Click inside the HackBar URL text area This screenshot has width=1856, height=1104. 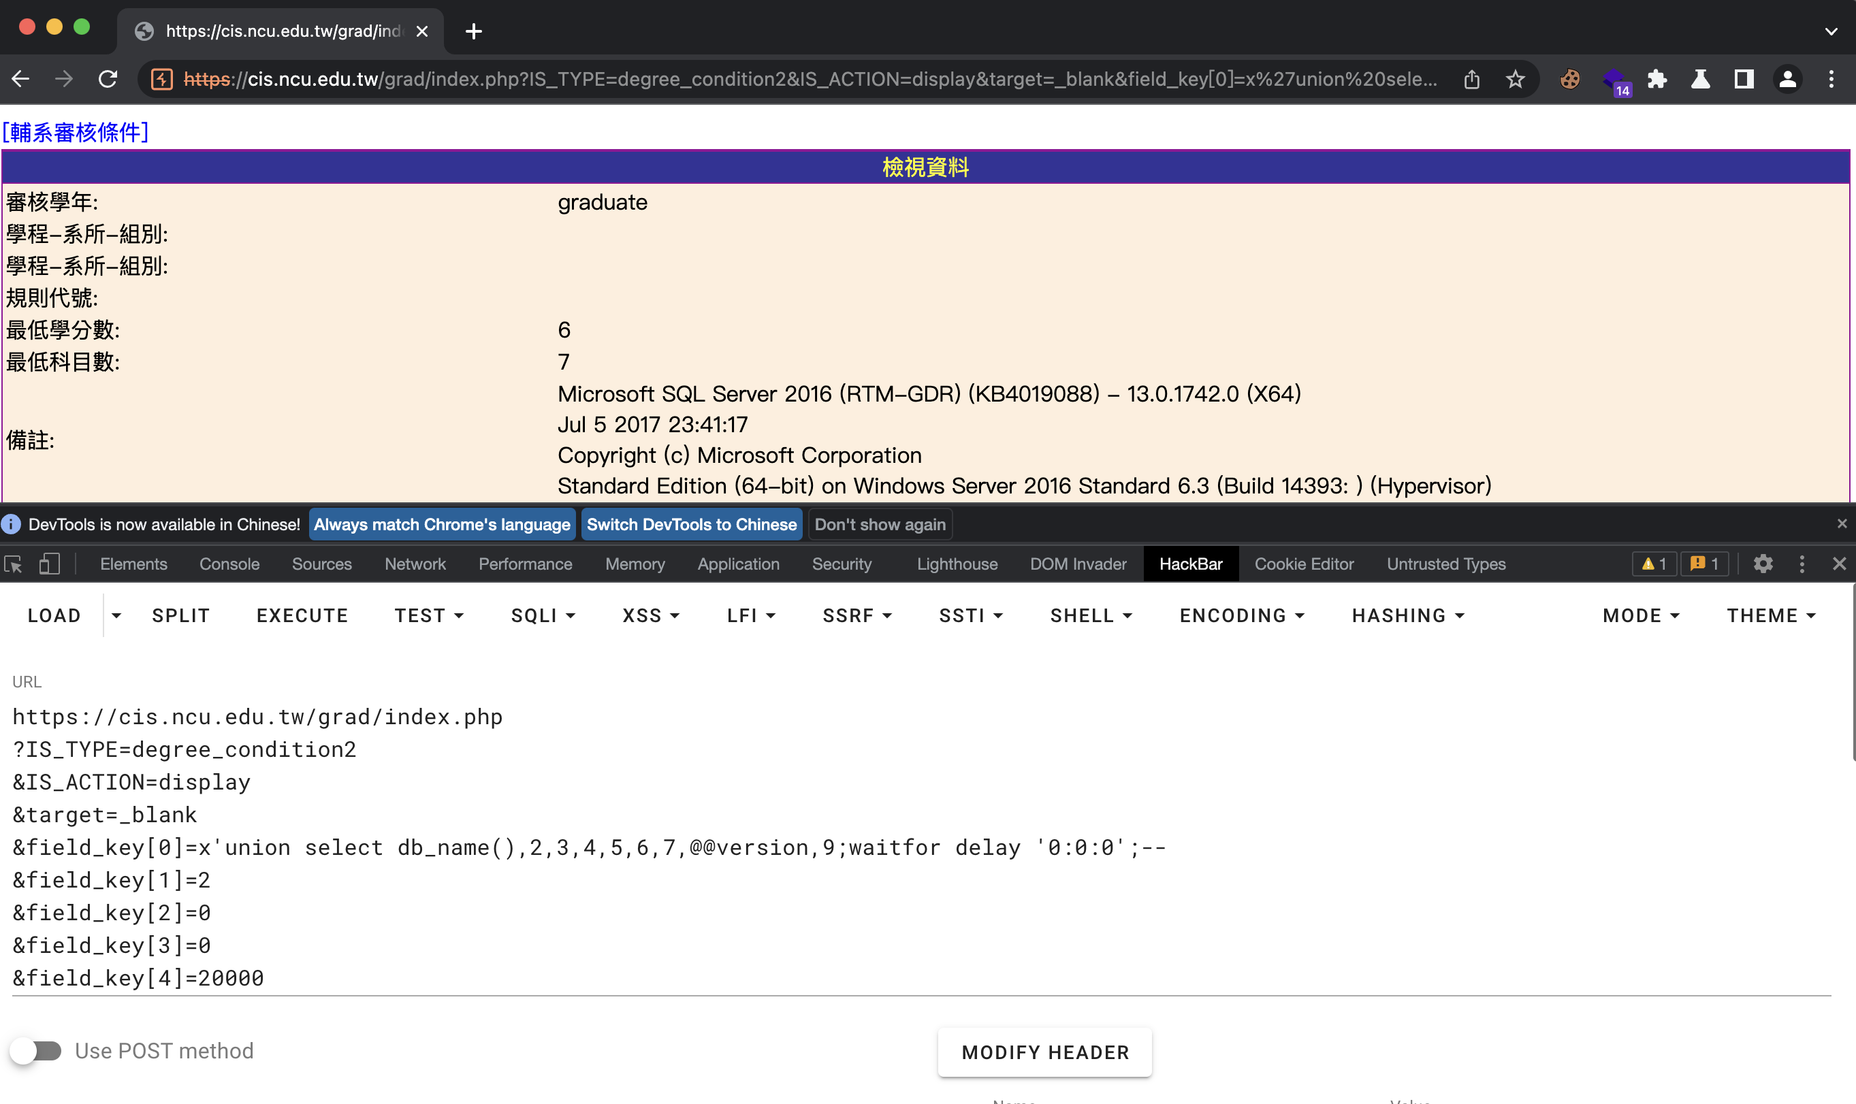[x=921, y=847]
